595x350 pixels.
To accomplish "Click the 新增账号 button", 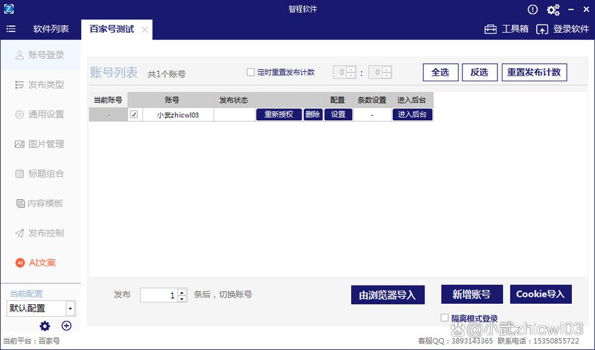I will coord(472,294).
